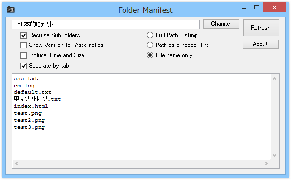
Task: Select Path as a header line option
Action: pyautogui.click(x=150, y=45)
